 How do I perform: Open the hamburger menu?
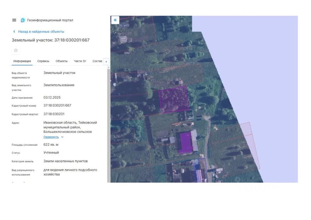14,20
